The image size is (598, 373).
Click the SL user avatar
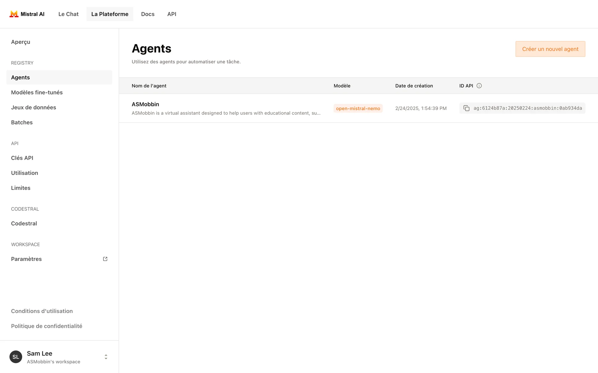coord(16,357)
